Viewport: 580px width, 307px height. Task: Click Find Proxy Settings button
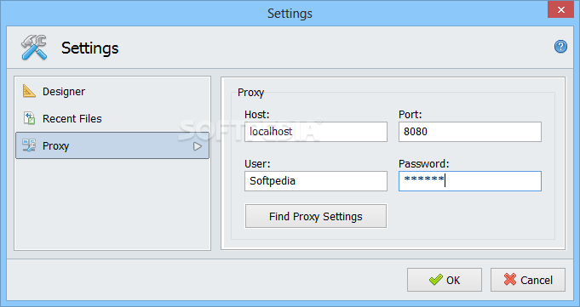(x=316, y=216)
